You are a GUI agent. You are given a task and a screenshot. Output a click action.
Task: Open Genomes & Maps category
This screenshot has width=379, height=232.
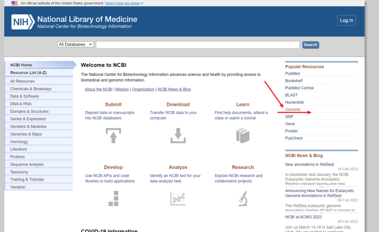39,134
